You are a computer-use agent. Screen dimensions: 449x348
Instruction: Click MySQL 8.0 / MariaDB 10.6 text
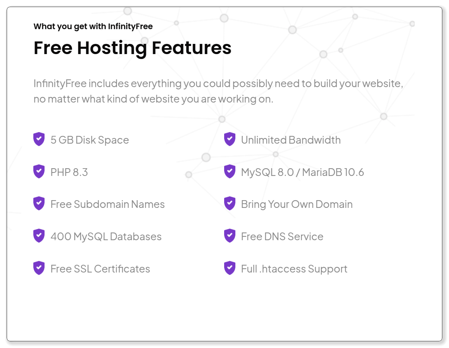(302, 172)
